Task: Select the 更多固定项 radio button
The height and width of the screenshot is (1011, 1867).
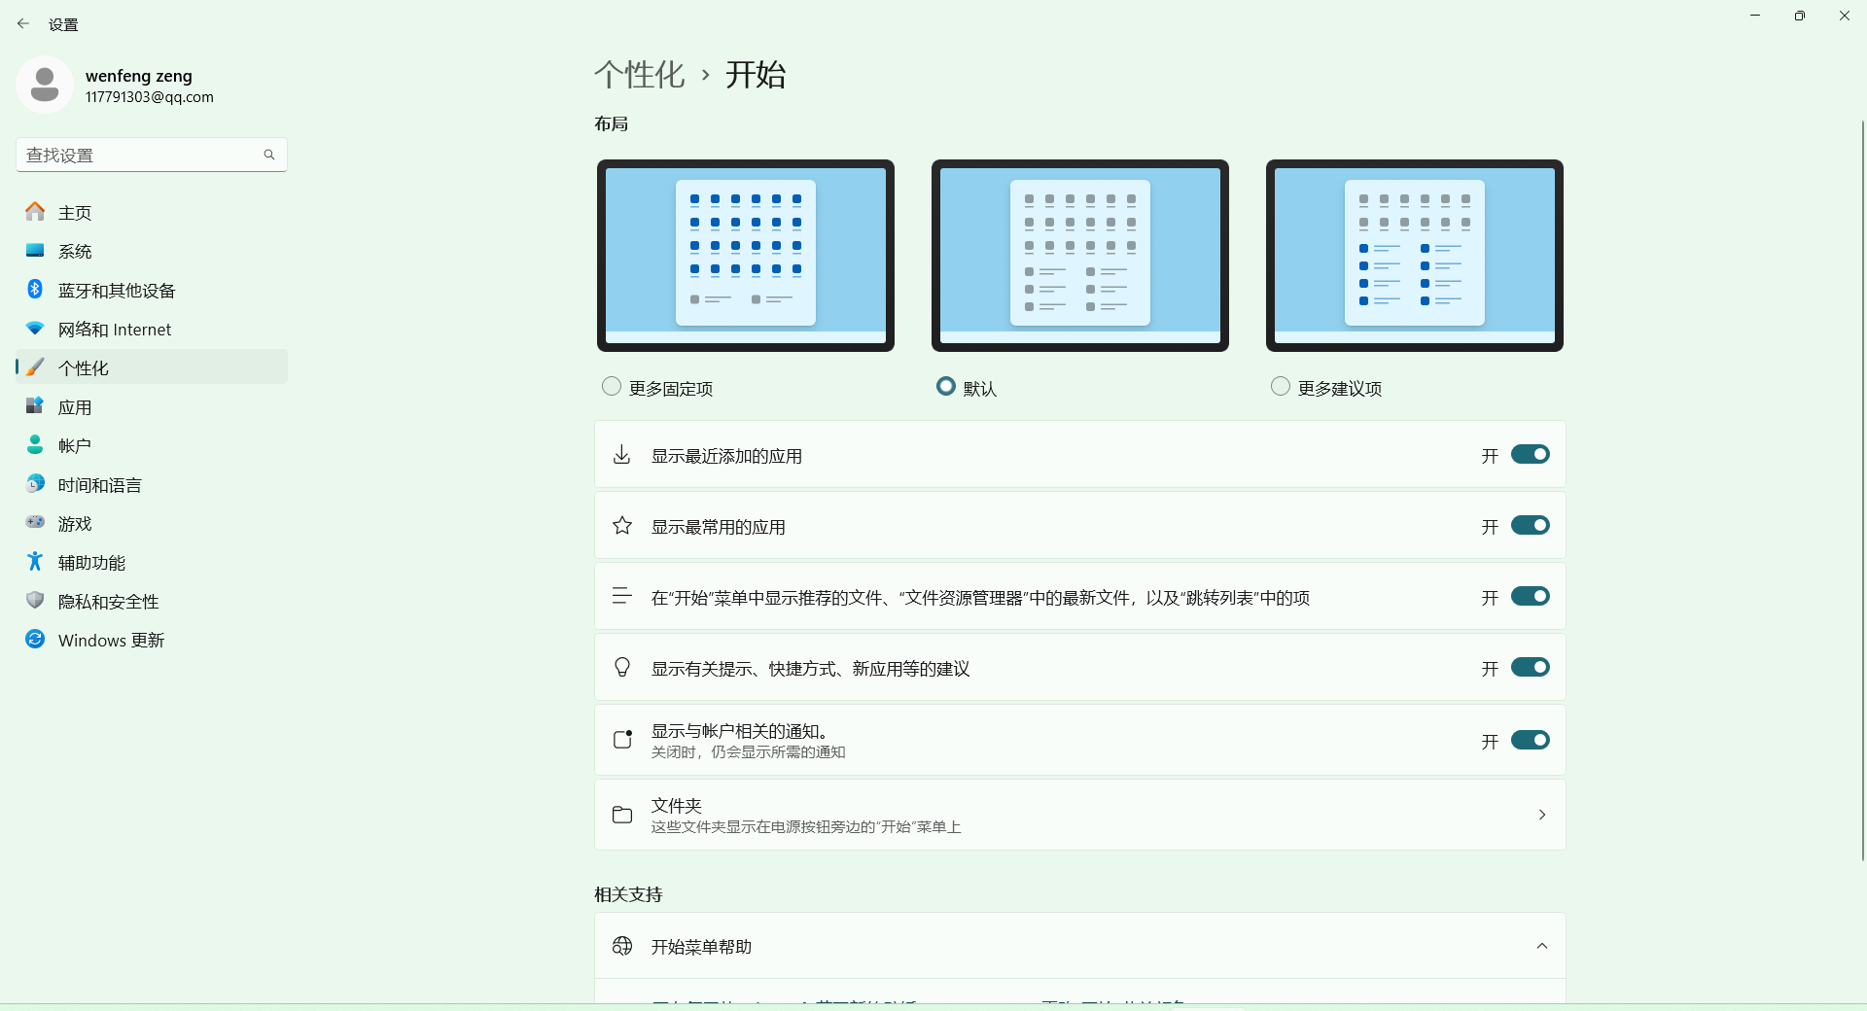Action: tap(612, 387)
